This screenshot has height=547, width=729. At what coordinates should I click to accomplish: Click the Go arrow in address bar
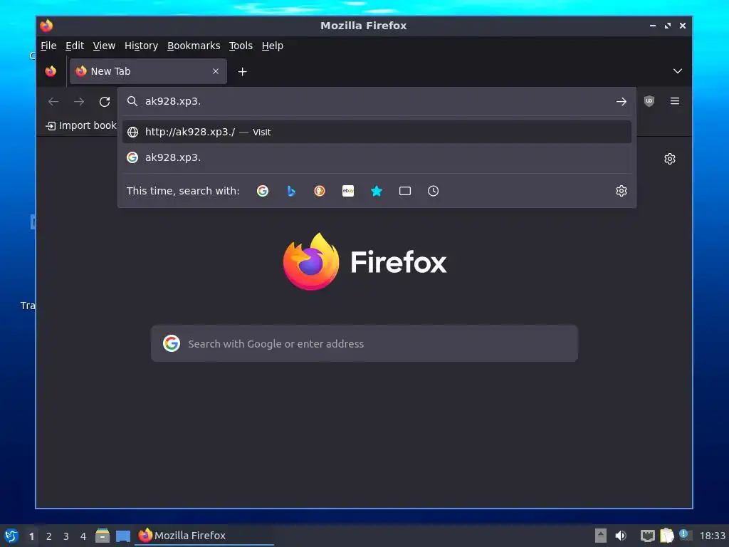[621, 101]
